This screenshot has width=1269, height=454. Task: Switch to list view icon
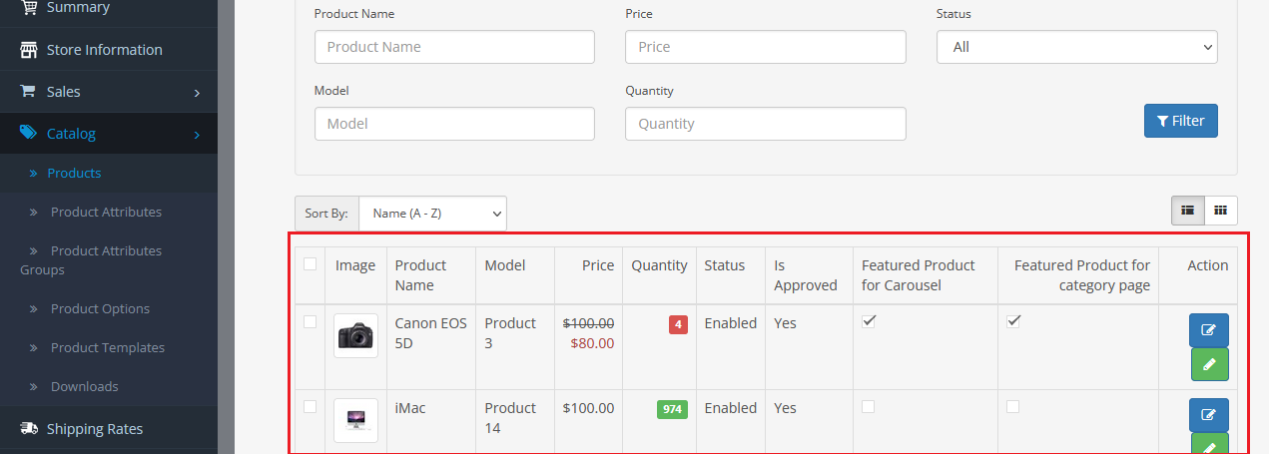tap(1188, 211)
